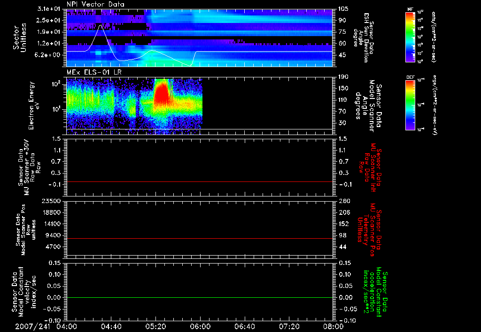Click the '04:40' time axis label
The width and height of the screenshot is (481, 332).
click(x=111, y=326)
